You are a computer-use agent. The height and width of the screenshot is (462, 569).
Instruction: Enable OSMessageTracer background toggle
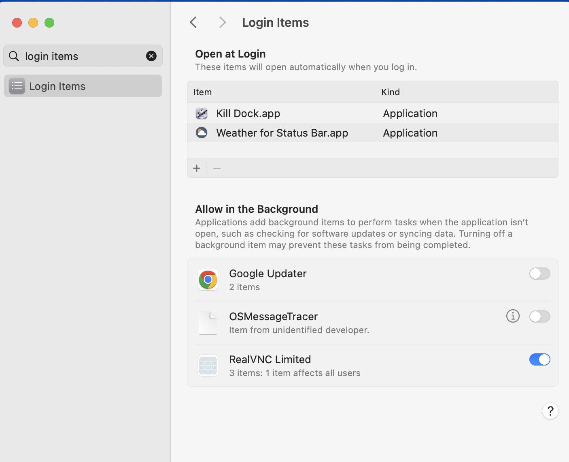(x=539, y=317)
